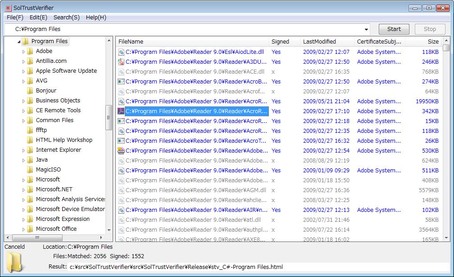Click the MagicISO folder icon
Viewport: 454px width, 277px height.
[x=30, y=170]
